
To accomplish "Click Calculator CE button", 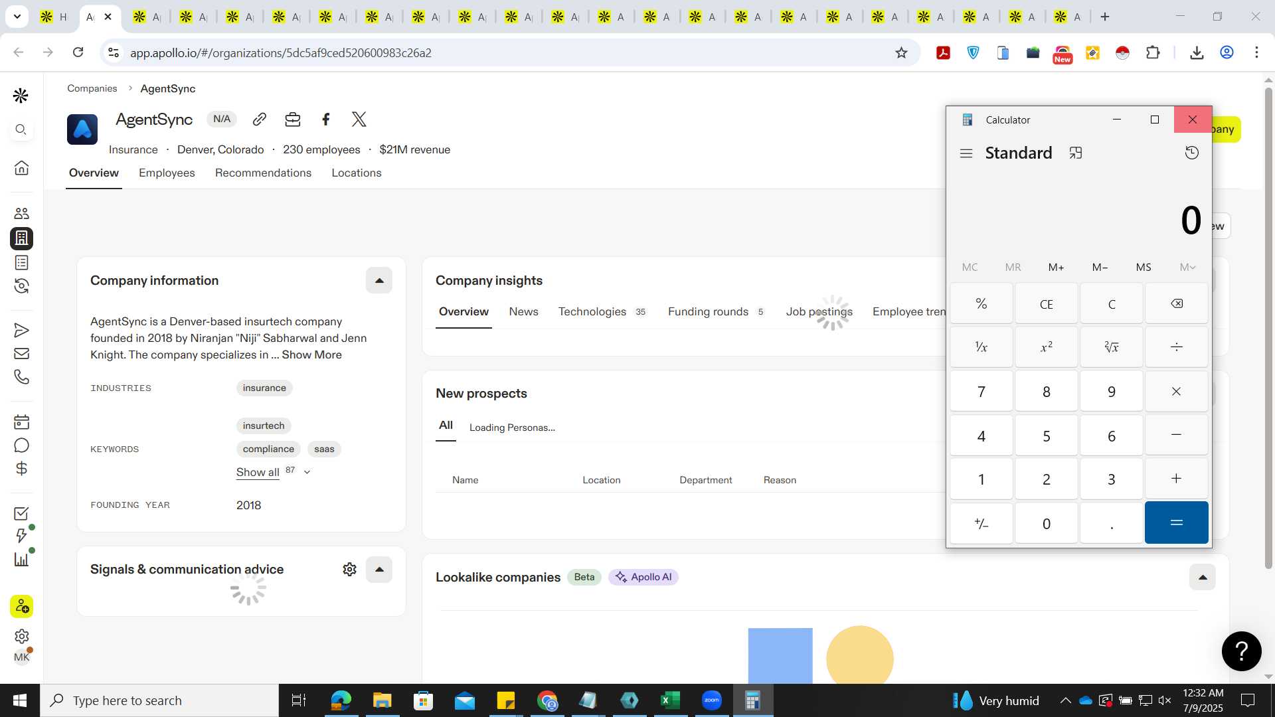I will coord(1047,303).
